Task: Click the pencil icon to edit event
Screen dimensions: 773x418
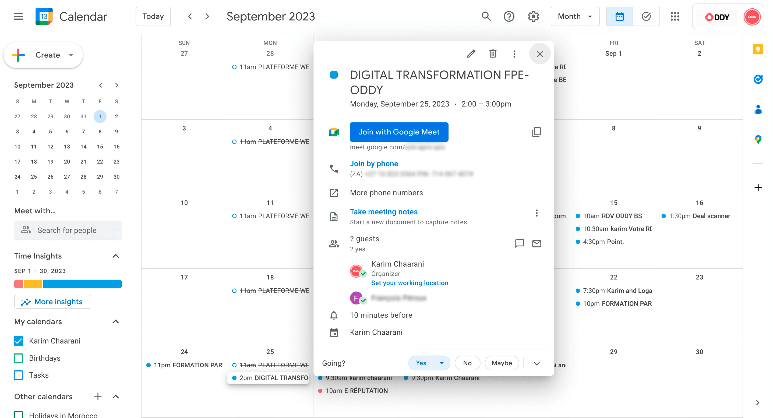Action: tap(471, 54)
